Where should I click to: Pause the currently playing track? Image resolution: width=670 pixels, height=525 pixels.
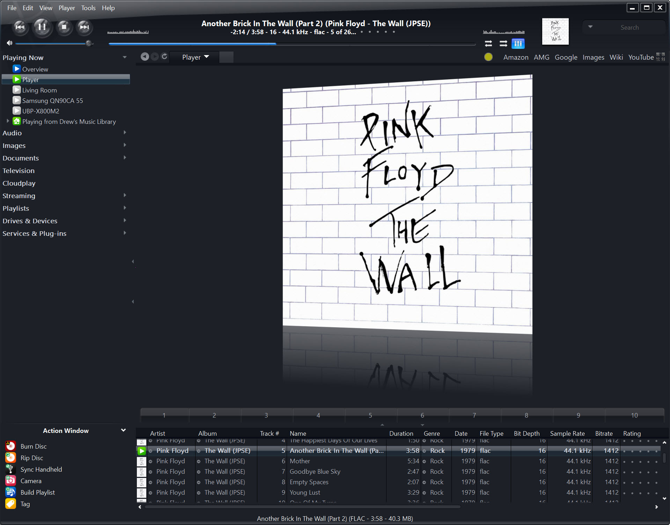[42, 27]
